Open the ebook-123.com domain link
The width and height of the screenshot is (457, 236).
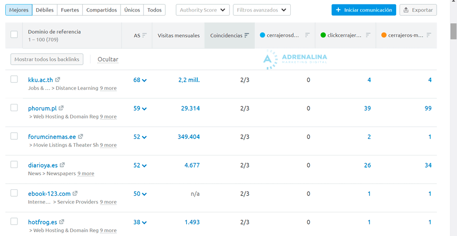point(49,194)
